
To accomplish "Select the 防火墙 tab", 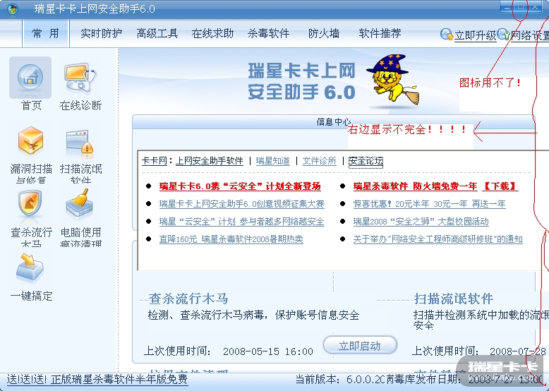I will point(324,33).
